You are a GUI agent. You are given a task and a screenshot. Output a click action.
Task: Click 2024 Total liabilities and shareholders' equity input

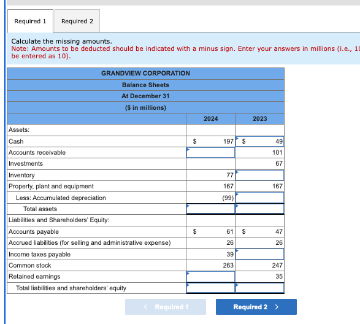point(210,288)
